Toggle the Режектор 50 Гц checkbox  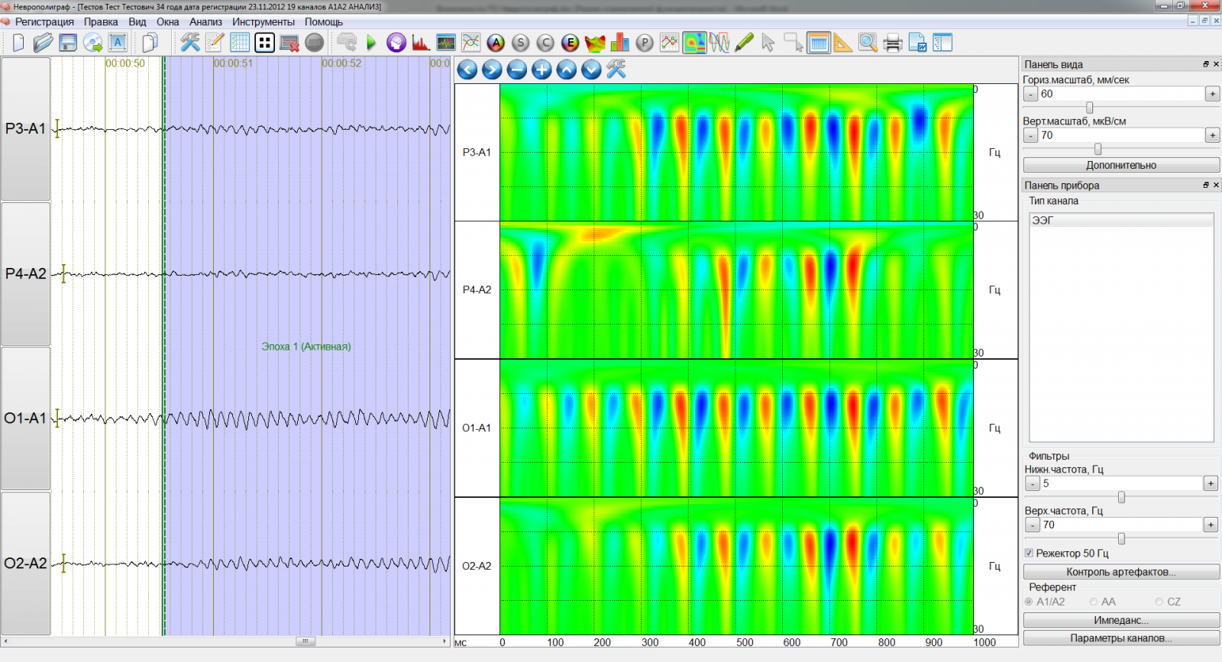pyautogui.click(x=1029, y=553)
